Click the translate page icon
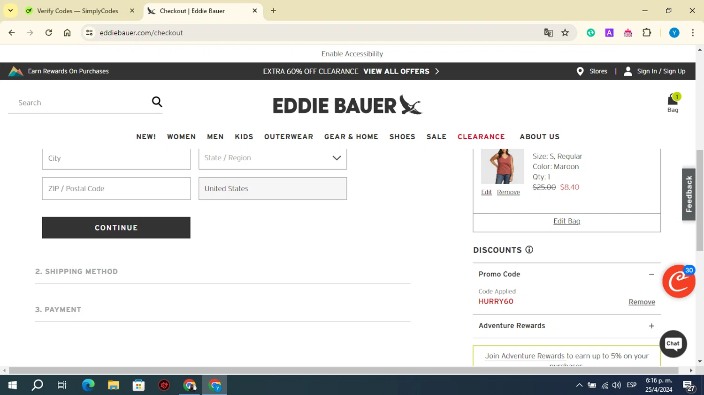 pyautogui.click(x=548, y=33)
